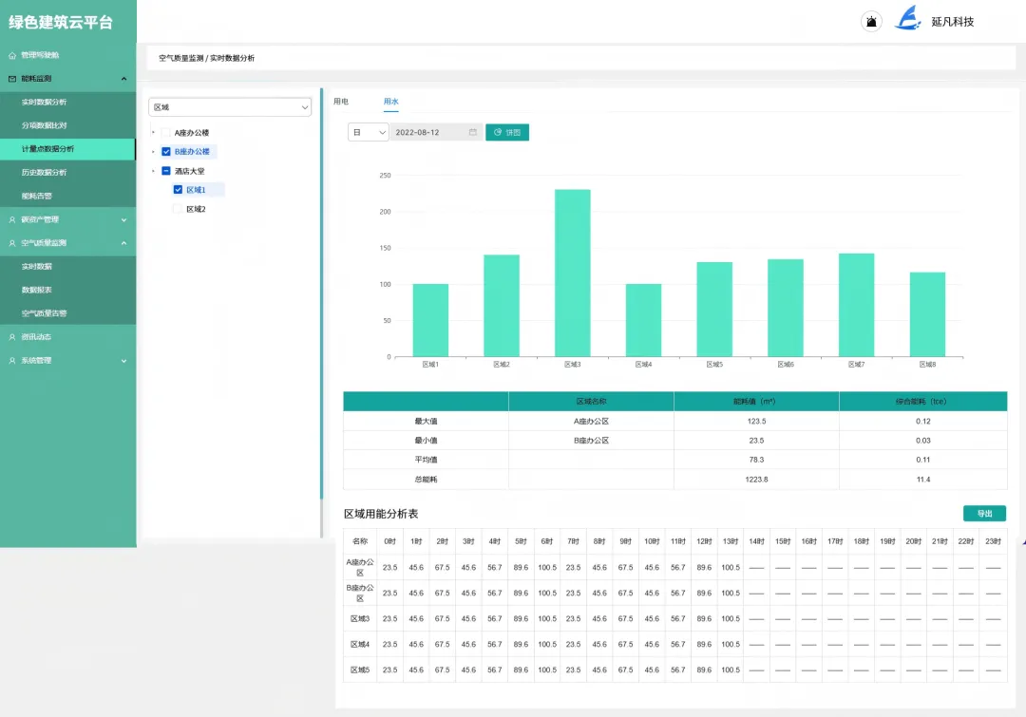1026x717 pixels.
Task: Click the 饼图 pie chart button
Action: 507,132
